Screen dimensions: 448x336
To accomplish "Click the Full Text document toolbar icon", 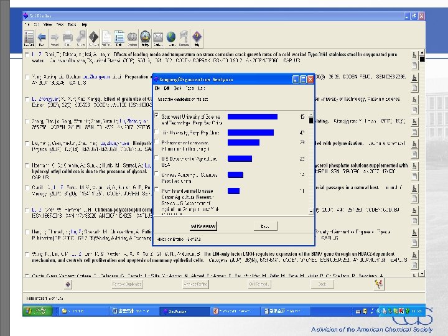I will 106,39.
